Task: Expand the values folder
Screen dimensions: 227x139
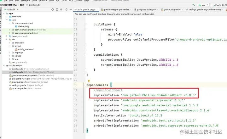Action: (x=10, y=56)
